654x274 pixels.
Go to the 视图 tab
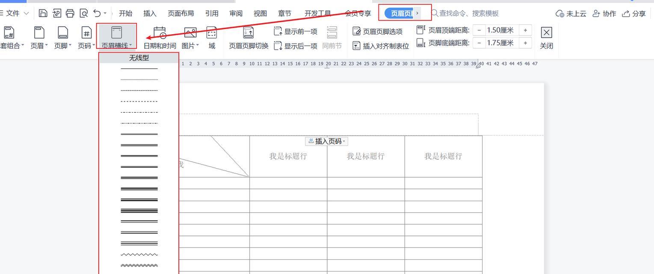[x=260, y=13]
